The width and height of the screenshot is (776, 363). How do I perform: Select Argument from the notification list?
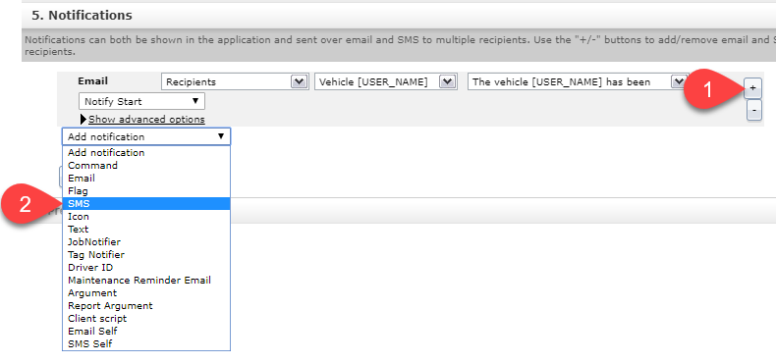pyautogui.click(x=146, y=293)
